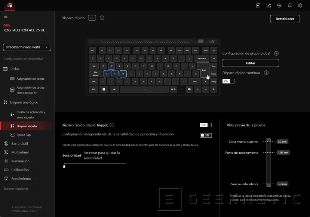Viewport: 310px width, 217px height.
Task: Select the W key on the keyboard
Action: coord(111,66)
